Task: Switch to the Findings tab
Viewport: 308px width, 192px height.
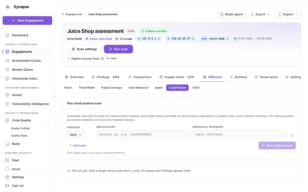Action: [x=105, y=77]
